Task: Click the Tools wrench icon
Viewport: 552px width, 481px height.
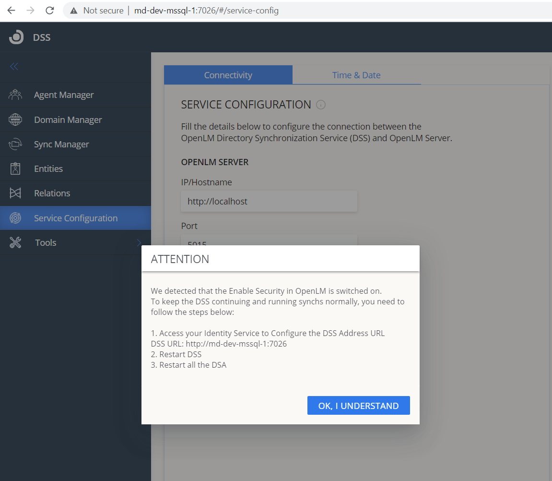Action: [x=15, y=243]
